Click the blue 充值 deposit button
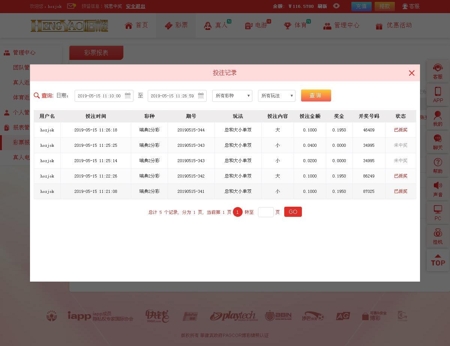This screenshot has width=450, height=346. click(361, 6)
